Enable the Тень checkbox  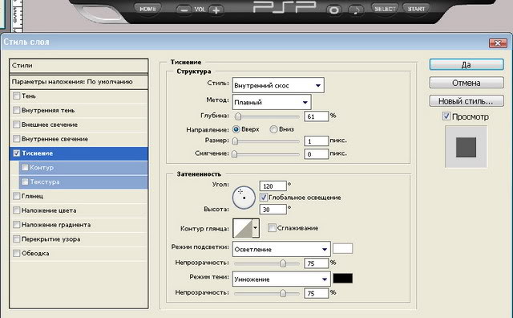point(16,96)
